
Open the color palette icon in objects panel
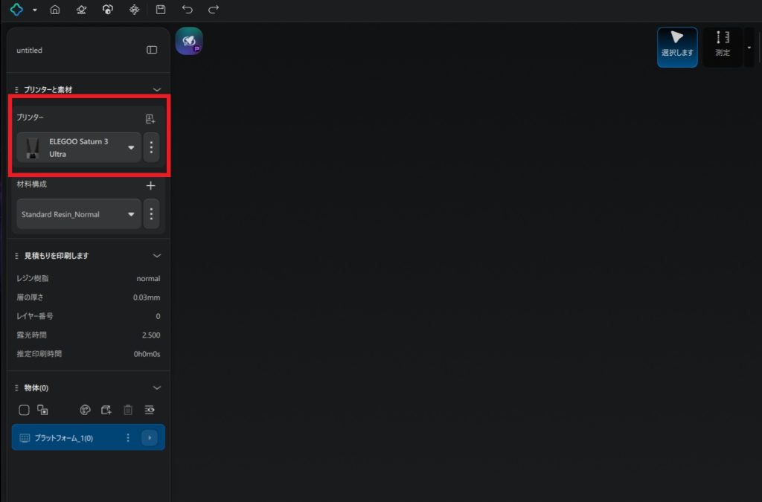(85, 410)
